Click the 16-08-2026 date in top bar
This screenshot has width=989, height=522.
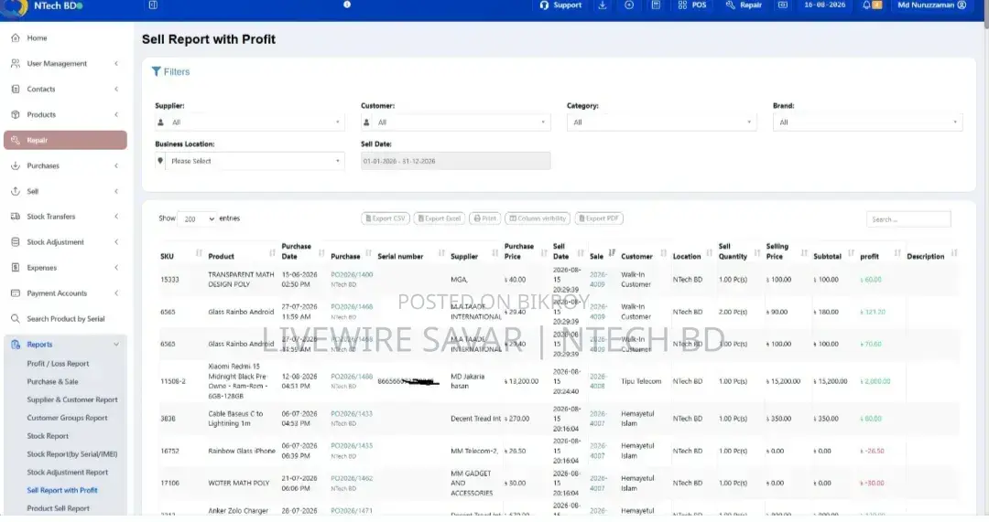825,5
